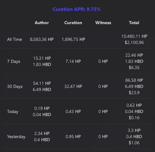Screen dimensions: 155x152
Task: Click the 0.95 HP Yesterday curation value
Action: [x=73, y=137]
